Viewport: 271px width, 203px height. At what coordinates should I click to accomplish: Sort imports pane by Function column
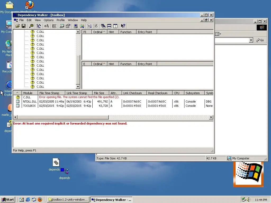(x=128, y=32)
